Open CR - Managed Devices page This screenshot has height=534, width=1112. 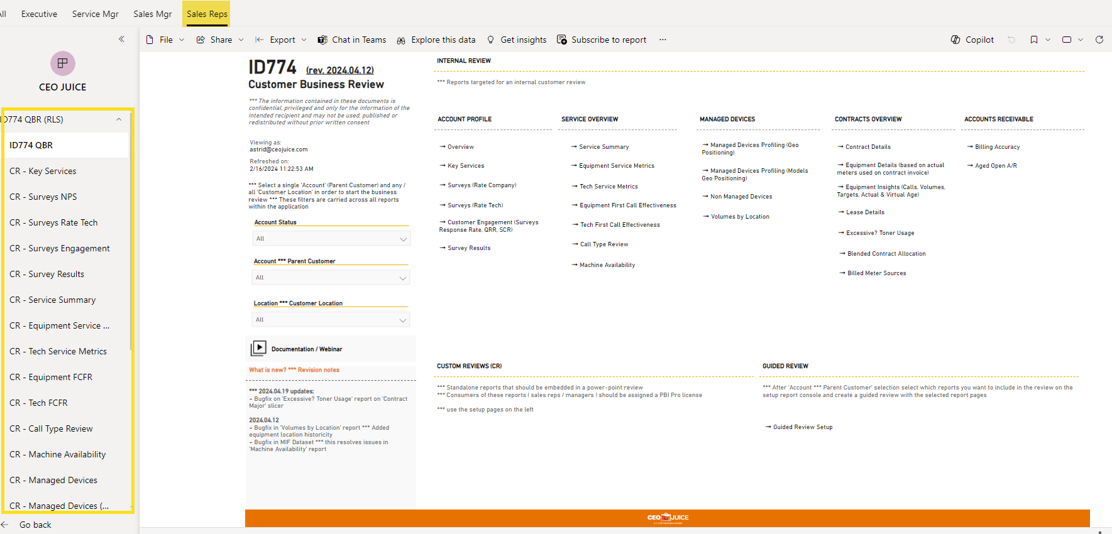(x=65, y=480)
